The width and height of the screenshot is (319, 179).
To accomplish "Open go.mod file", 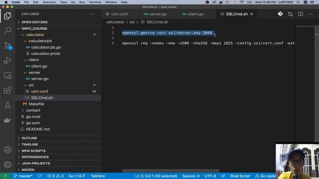I will (58, 117).
